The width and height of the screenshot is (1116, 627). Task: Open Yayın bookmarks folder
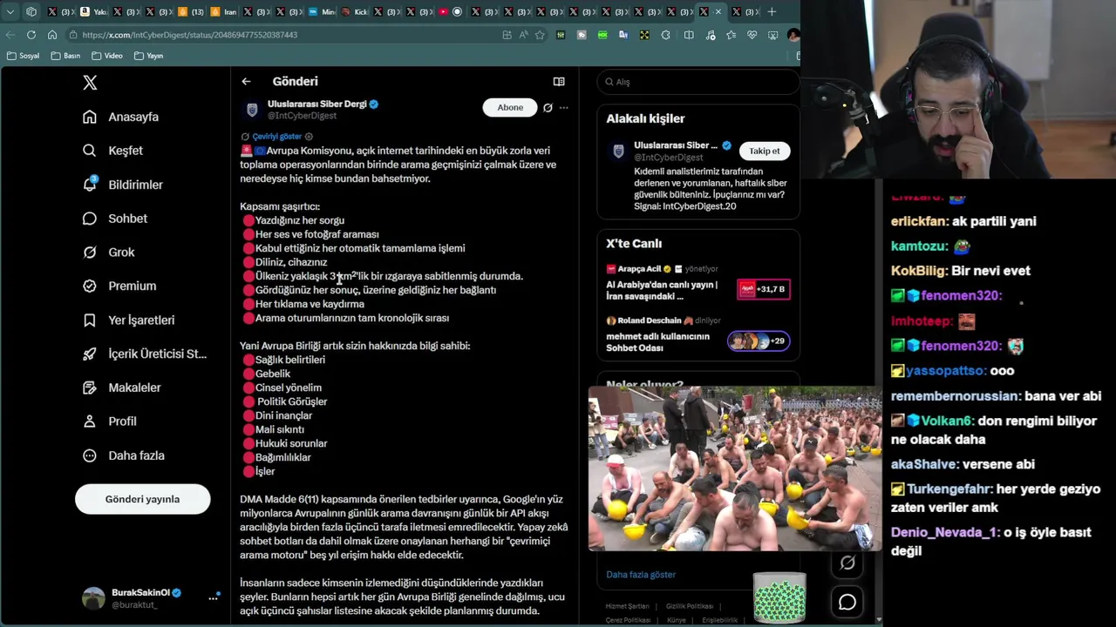click(x=149, y=56)
